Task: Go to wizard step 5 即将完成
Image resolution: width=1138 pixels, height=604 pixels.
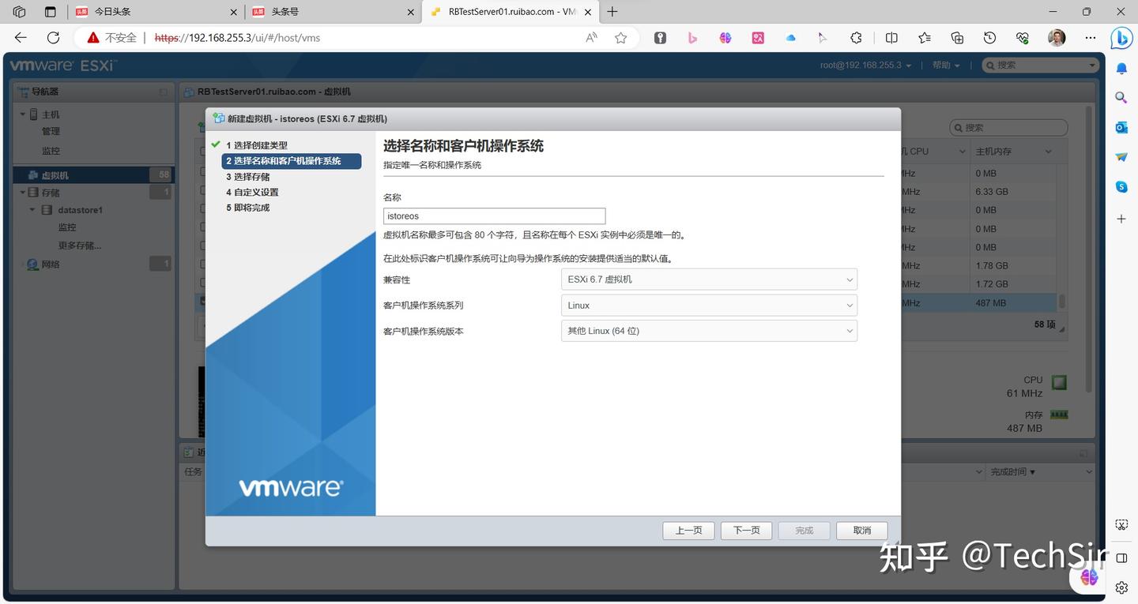Action: 247,208
